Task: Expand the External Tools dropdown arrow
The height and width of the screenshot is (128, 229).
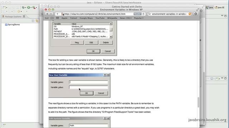Action: coord(36,7)
